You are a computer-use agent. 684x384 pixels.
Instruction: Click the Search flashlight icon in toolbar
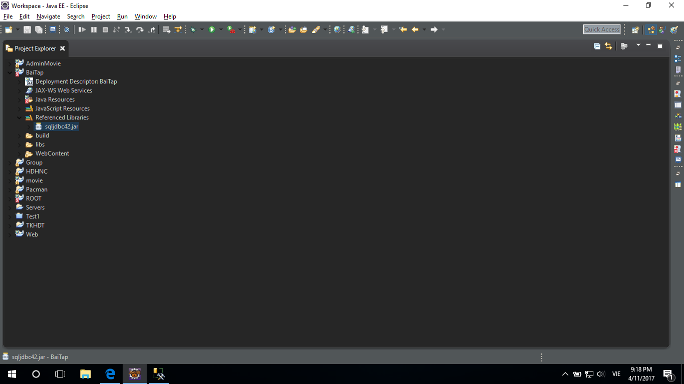coord(315,29)
